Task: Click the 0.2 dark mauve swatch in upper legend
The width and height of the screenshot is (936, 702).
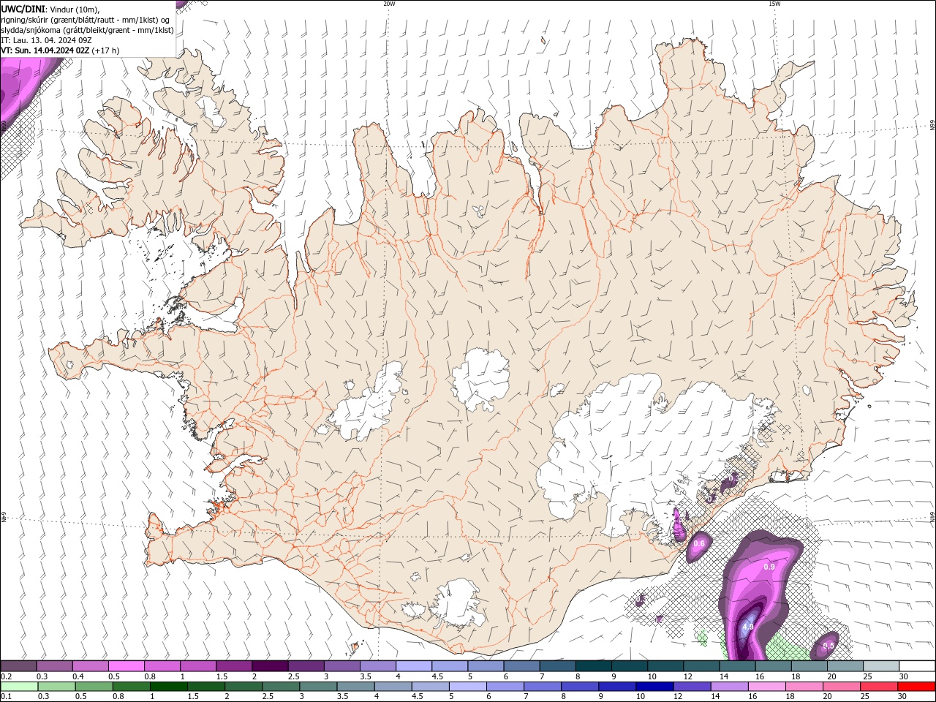Action: point(18,666)
